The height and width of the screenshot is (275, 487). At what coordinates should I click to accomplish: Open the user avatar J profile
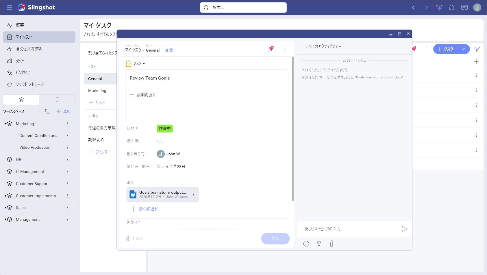point(477,7)
